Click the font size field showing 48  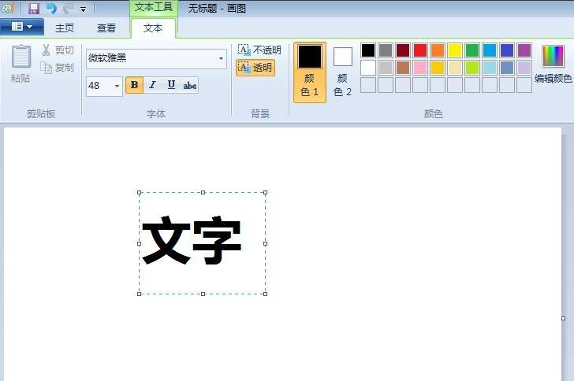point(99,86)
